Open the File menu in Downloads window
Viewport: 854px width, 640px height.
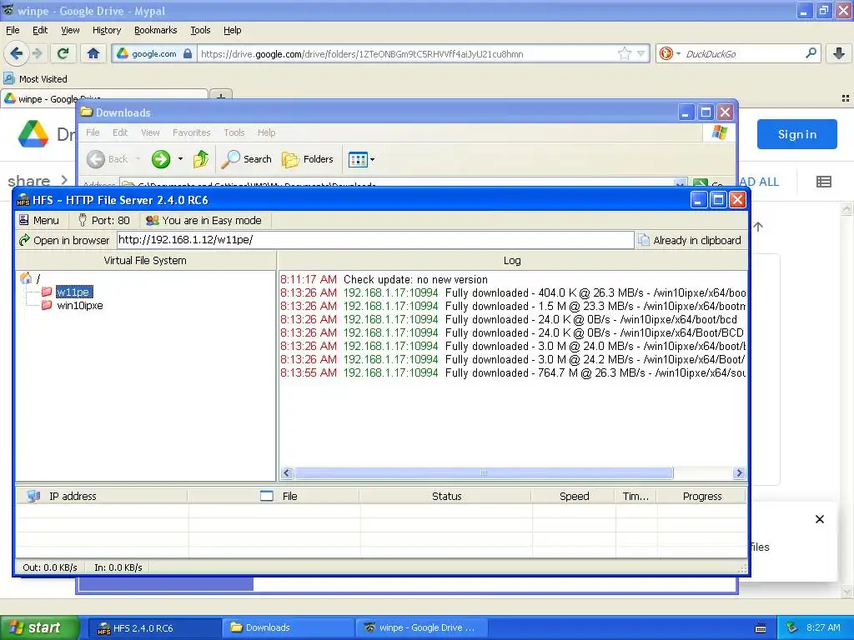coord(93,132)
